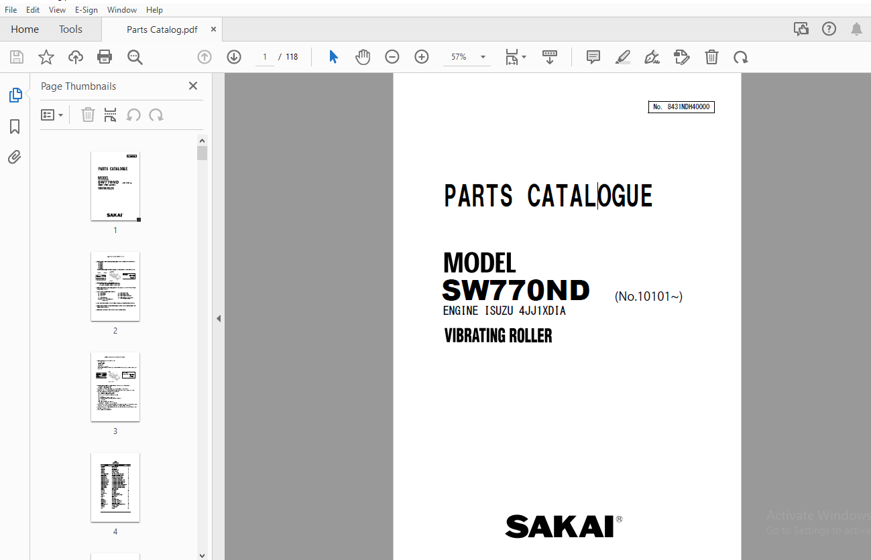Open the notifications bell
Screen dimensions: 871x560
tap(856, 29)
